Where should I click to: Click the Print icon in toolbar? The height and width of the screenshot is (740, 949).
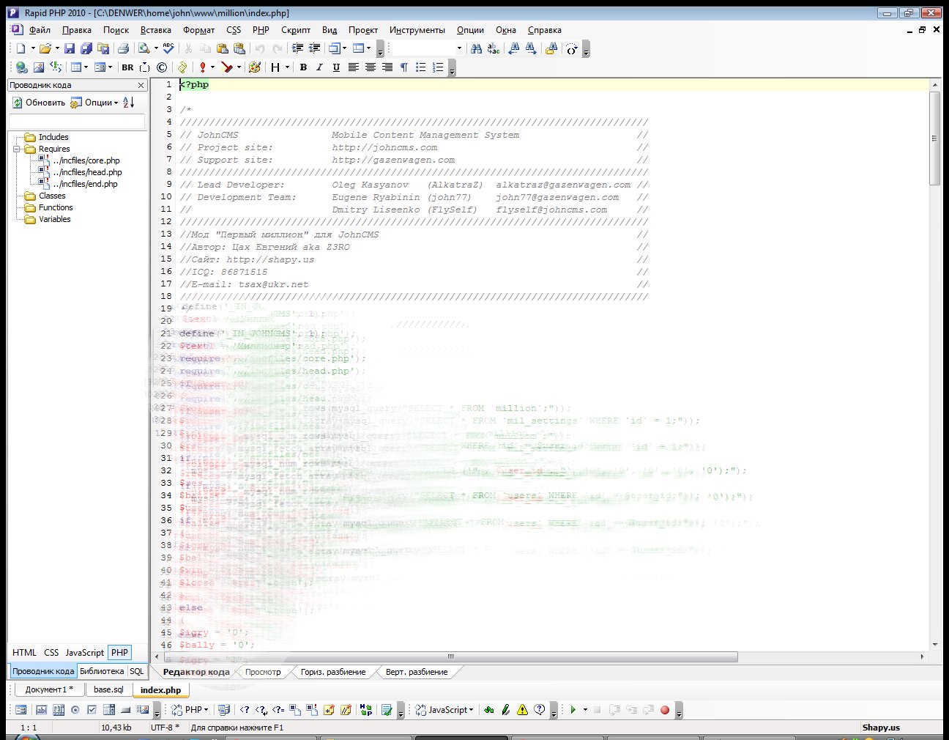[x=124, y=48]
